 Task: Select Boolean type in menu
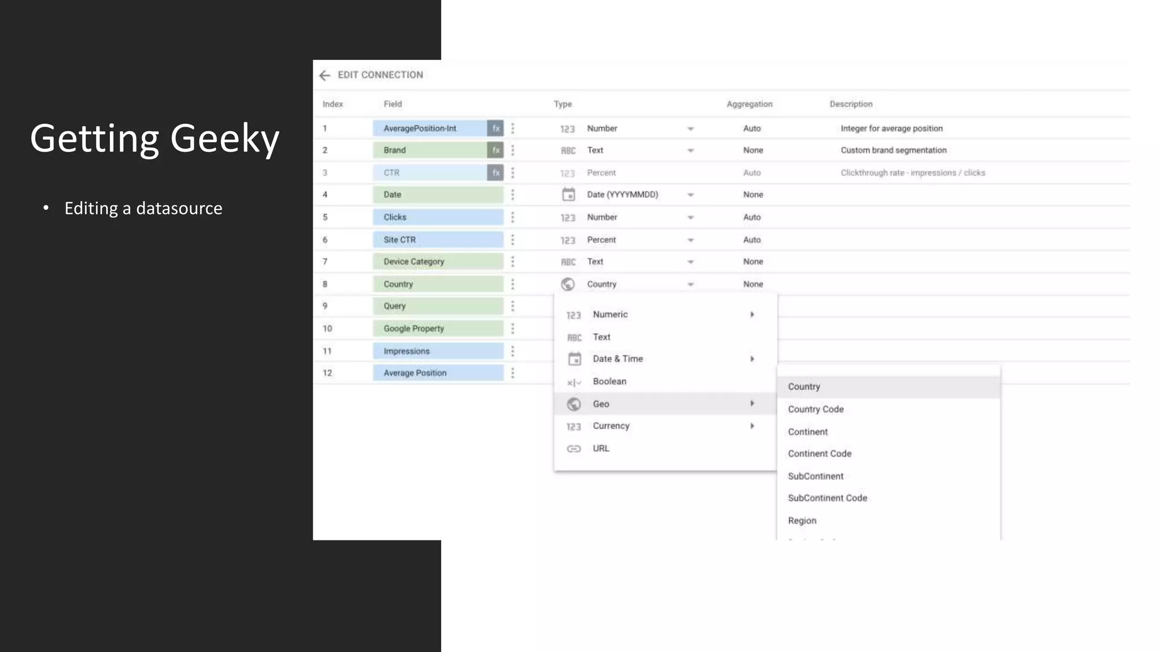(x=665, y=381)
